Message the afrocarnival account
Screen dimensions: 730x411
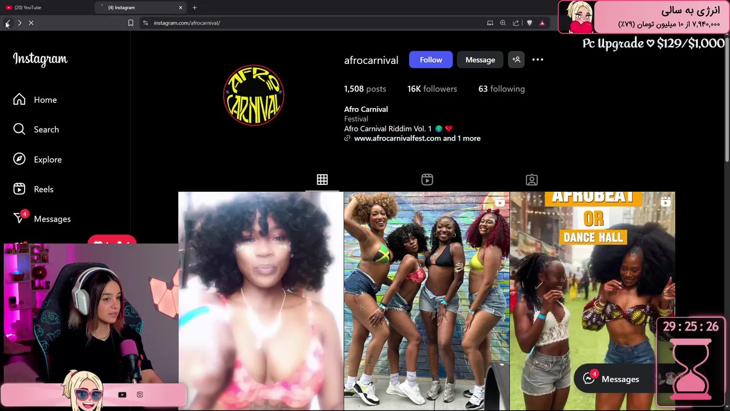click(x=480, y=59)
